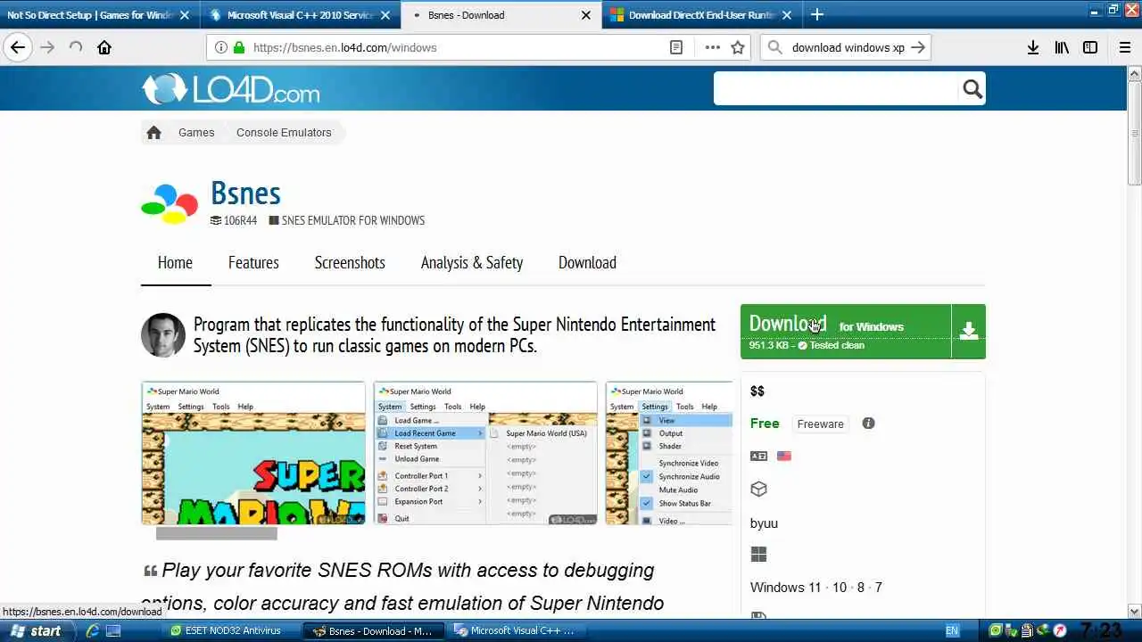This screenshot has height=642, width=1142.
Task: Toggle the sidebar icon in toolbar
Action: pyautogui.click(x=1090, y=47)
